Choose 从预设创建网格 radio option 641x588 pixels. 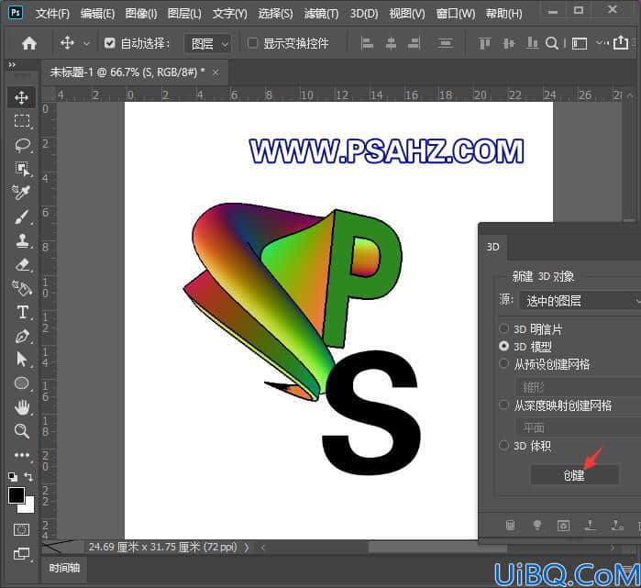point(503,363)
